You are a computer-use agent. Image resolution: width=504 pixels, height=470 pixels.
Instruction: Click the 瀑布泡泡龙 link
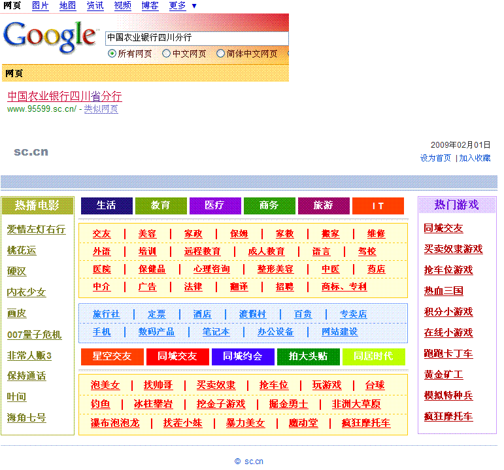click(x=115, y=423)
